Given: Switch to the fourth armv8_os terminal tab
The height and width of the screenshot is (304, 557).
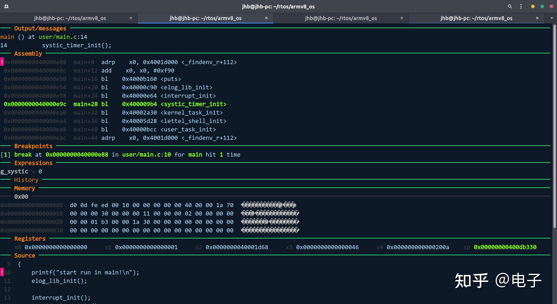Looking at the screenshot, I should click(476, 18).
